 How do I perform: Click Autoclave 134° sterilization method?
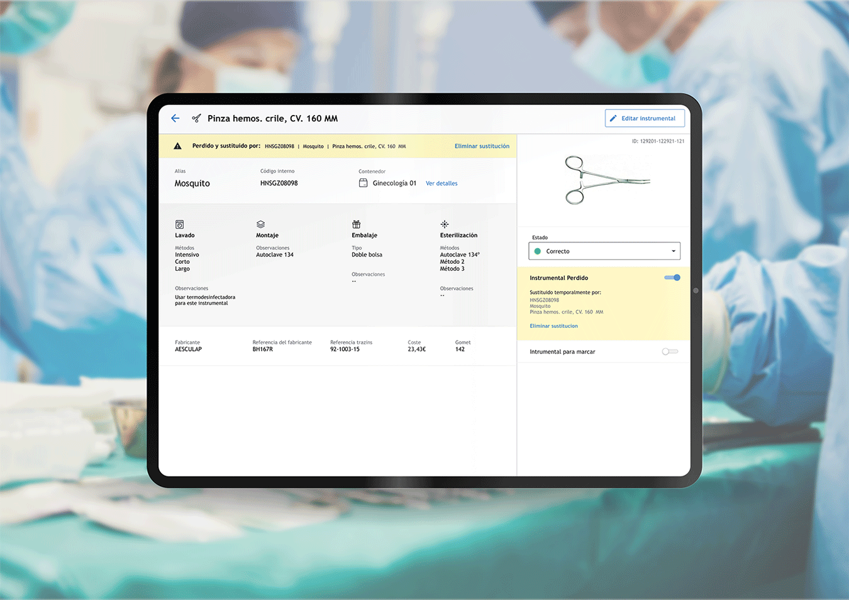point(460,255)
